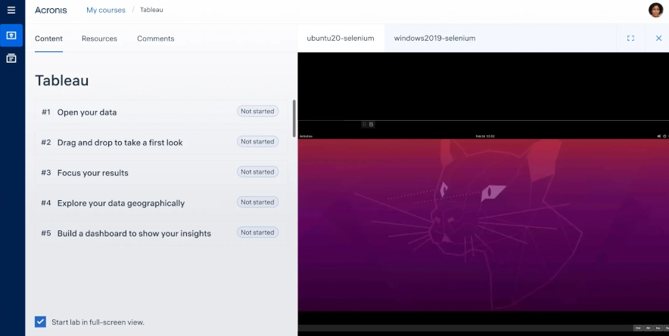669x336 pixels.
Task: Click the Acronis logo
Action: (51, 10)
